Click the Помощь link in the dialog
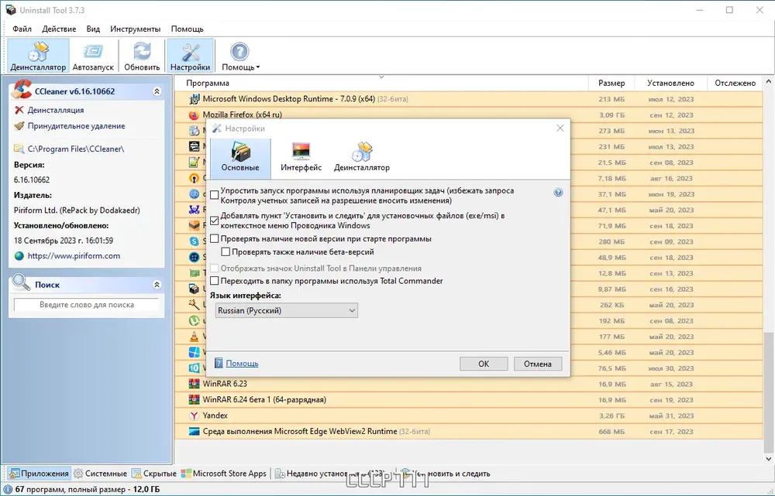This screenshot has width=775, height=496. (242, 363)
